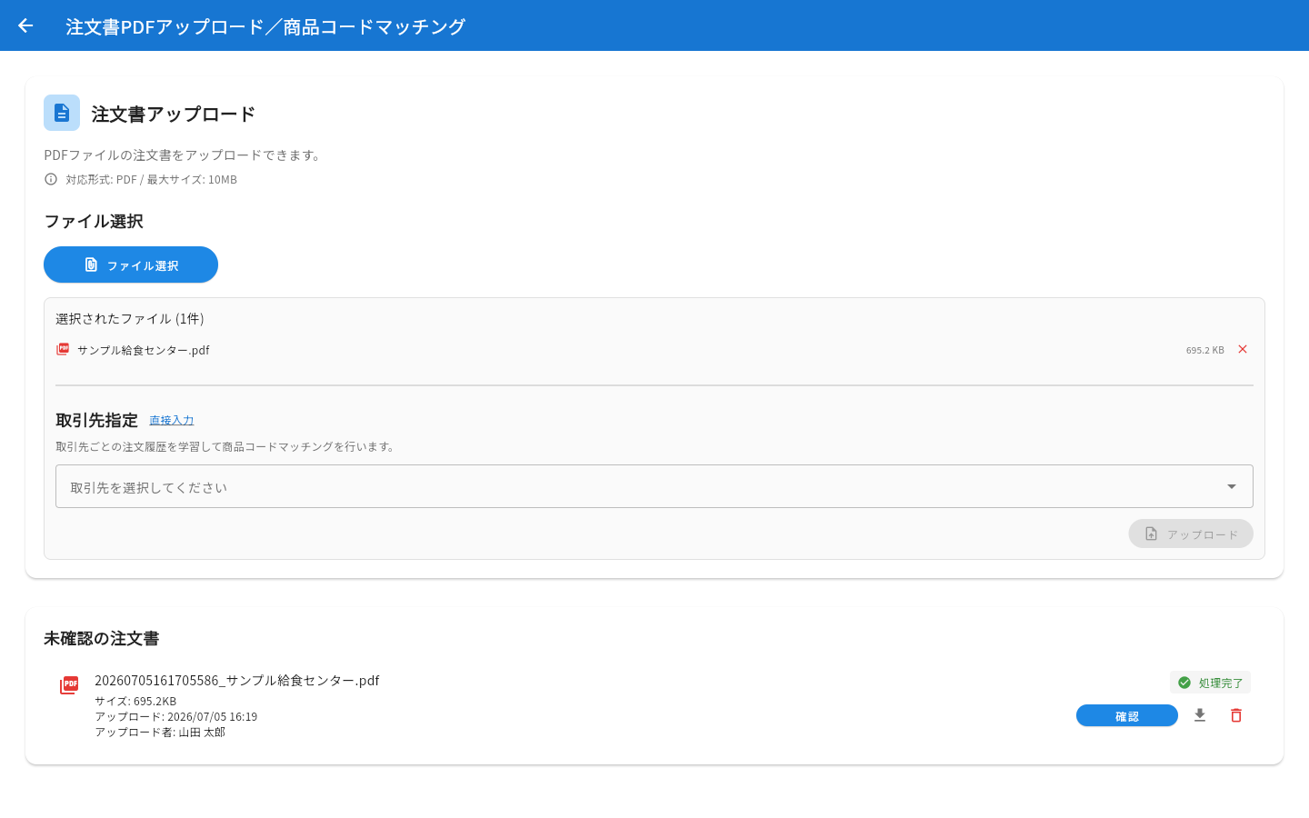Viewport: 1309px width, 818px height.
Task: Click the blue document icon beside 注文書アップロード
Action: (62, 113)
